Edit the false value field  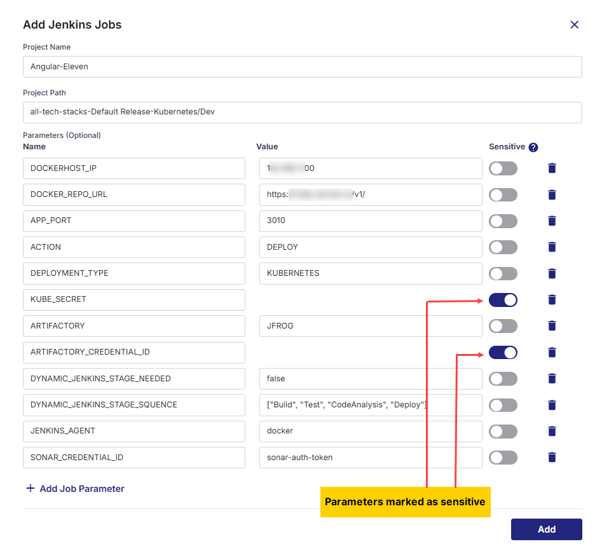coord(371,379)
